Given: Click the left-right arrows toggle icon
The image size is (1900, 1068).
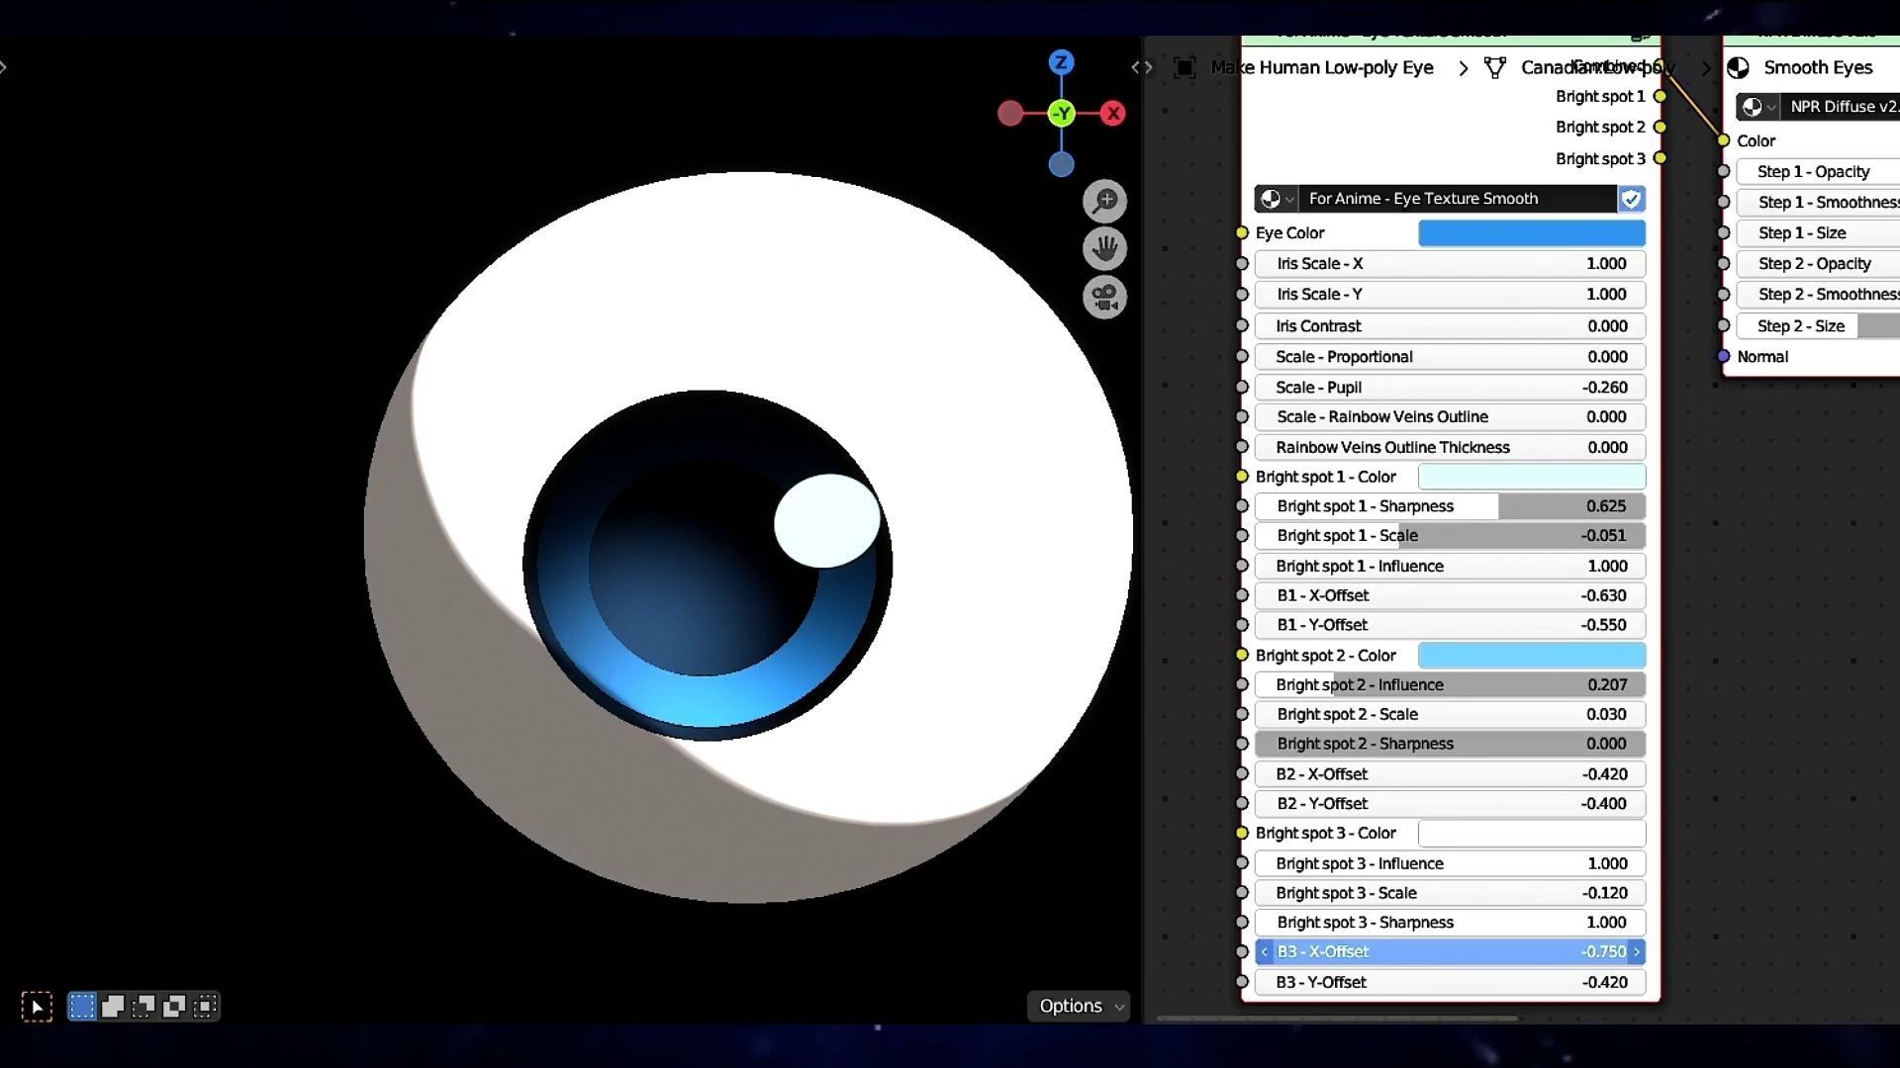Looking at the screenshot, I should (x=1142, y=67).
